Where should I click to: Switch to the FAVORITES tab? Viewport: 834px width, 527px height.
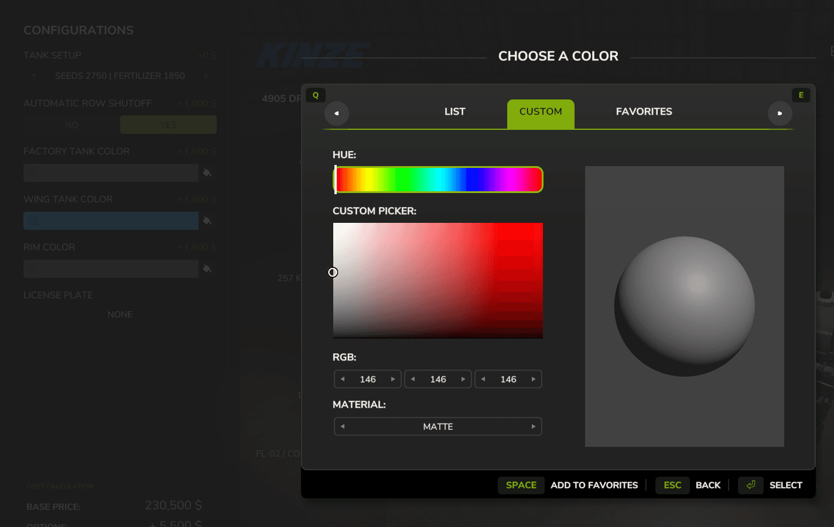coord(644,112)
